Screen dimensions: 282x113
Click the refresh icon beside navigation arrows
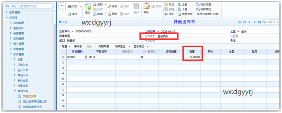tap(239, 22)
